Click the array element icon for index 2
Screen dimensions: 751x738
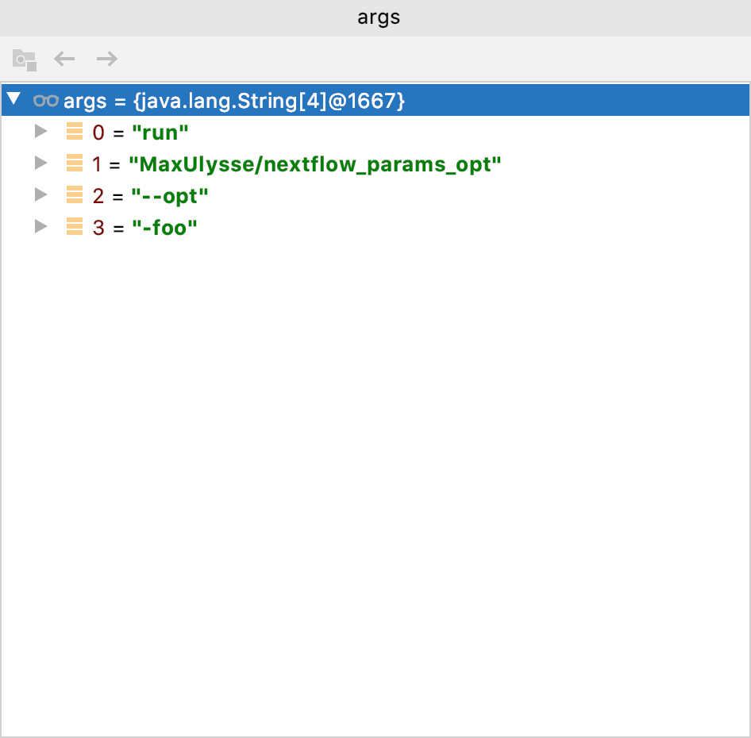pos(75,195)
